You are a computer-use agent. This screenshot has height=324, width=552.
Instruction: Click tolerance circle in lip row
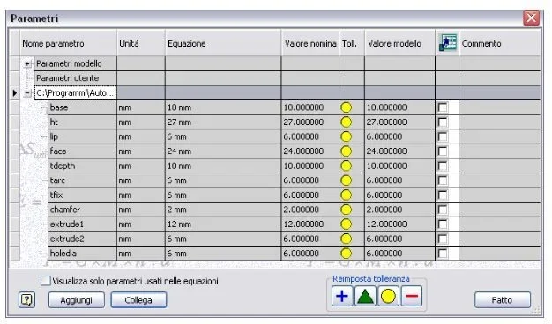[x=347, y=136]
